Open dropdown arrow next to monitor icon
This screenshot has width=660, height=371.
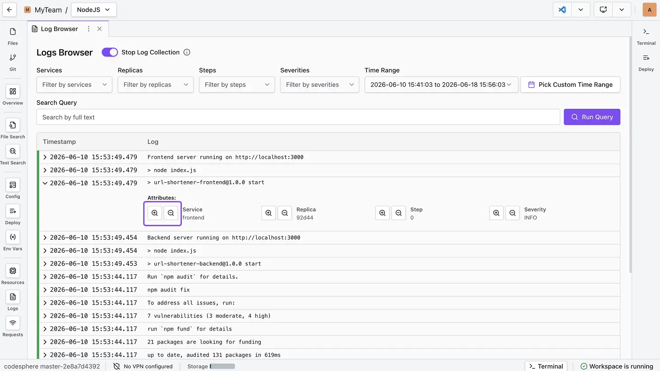(x=622, y=9)
